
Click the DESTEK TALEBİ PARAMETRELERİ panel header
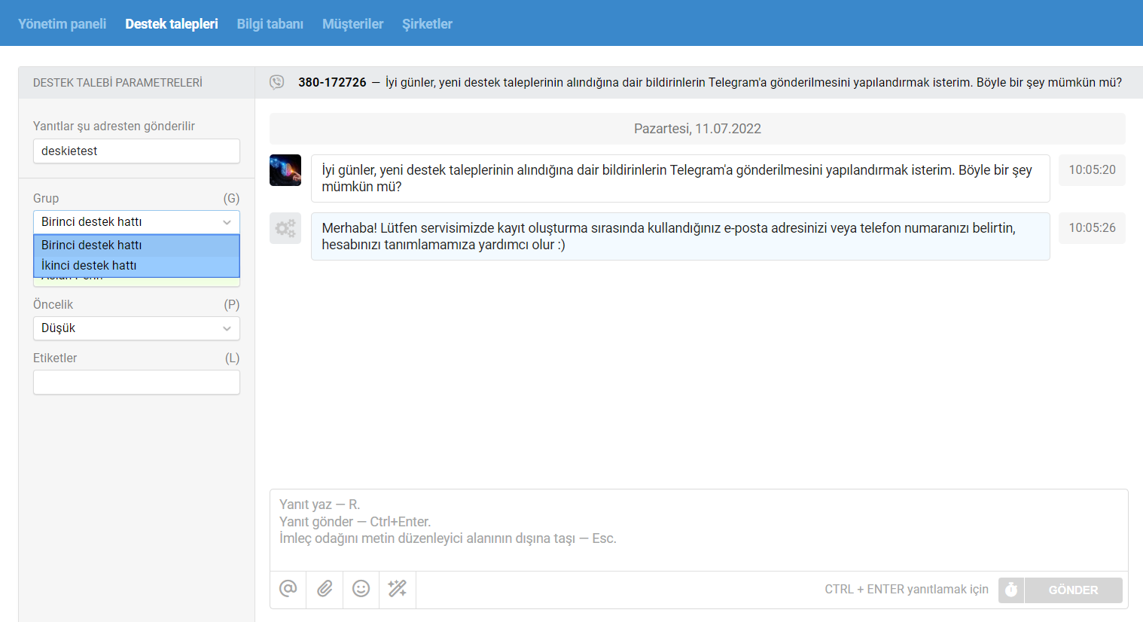coord(117,83)
